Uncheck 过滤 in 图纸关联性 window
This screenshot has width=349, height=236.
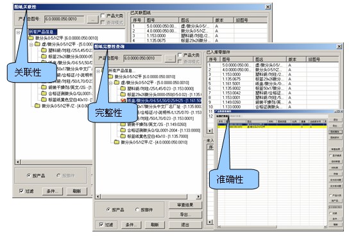point(21,191)
